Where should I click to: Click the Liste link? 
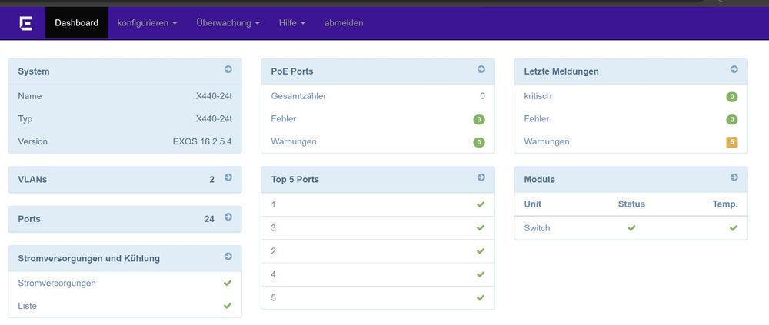(28, 306)
